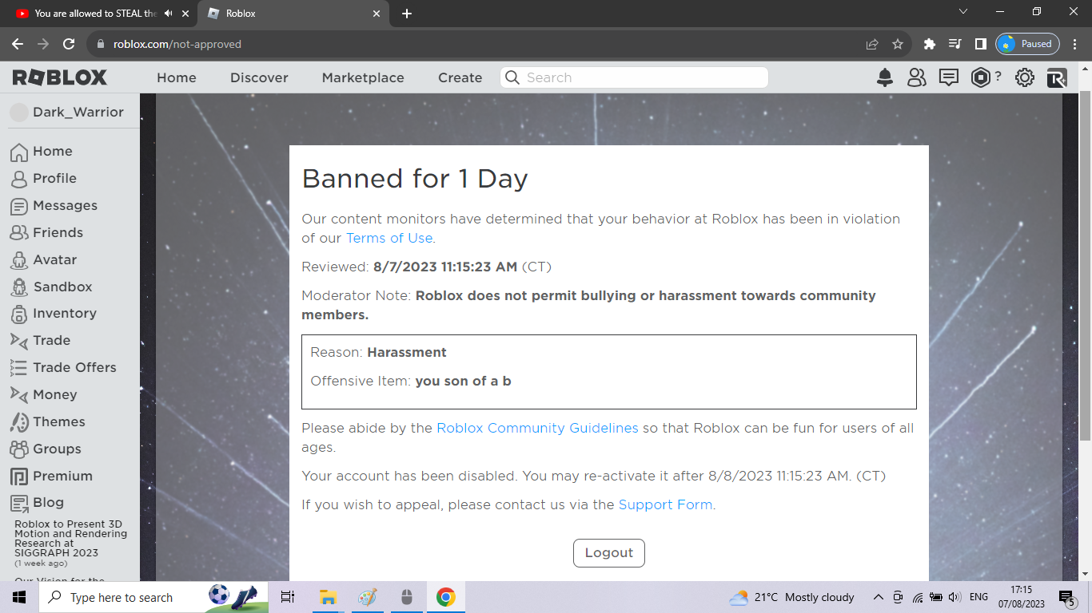Open the Chrome tab search dropdown

point(963,12)
